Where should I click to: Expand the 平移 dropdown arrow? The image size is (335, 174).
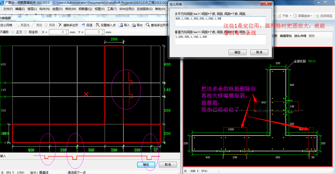point(291,16)
